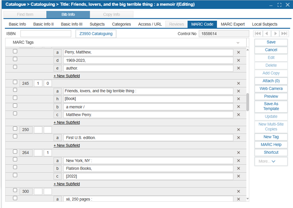Remove the '1969-2023,' subfield with X
The image size is (293, 208).
click(238, 60)
